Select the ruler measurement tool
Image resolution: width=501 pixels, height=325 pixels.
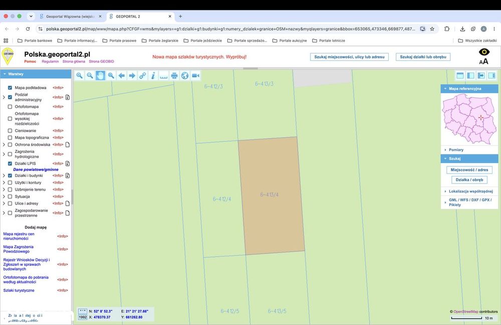coord(164,76)
